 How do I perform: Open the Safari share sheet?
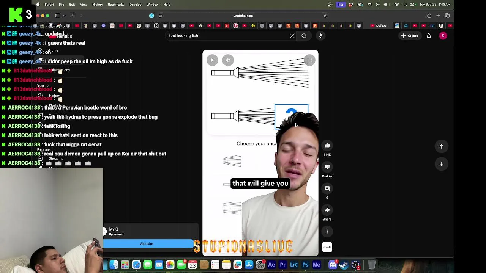[x=429, y=16]
